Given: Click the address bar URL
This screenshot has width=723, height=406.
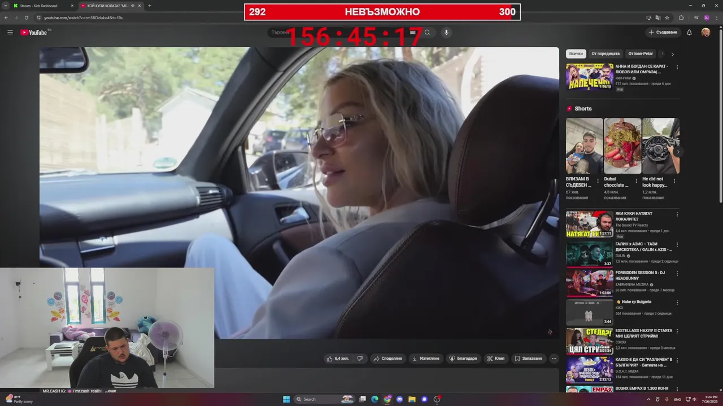Looking at the screenshot, I should click(84, 17).
